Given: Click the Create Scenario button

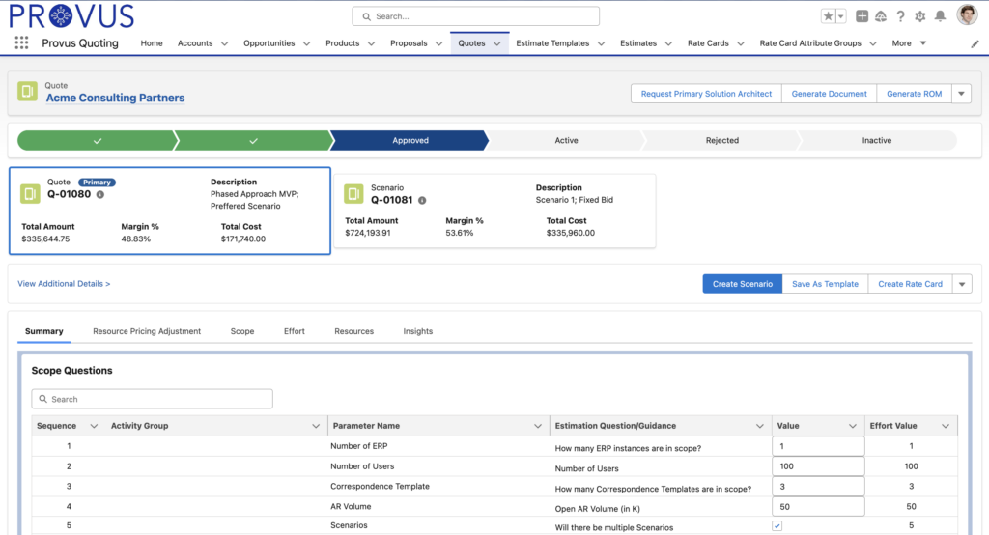Looking at the screenshot, I should click(x=742, y=284).
